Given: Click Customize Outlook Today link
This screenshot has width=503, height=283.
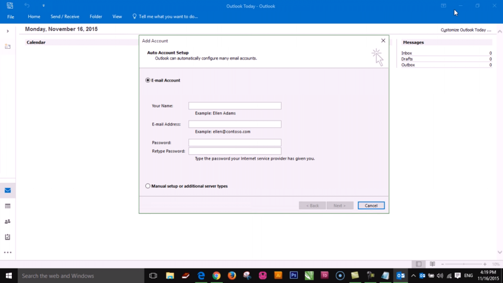Looking at the screenshot, I should (466, 30).
